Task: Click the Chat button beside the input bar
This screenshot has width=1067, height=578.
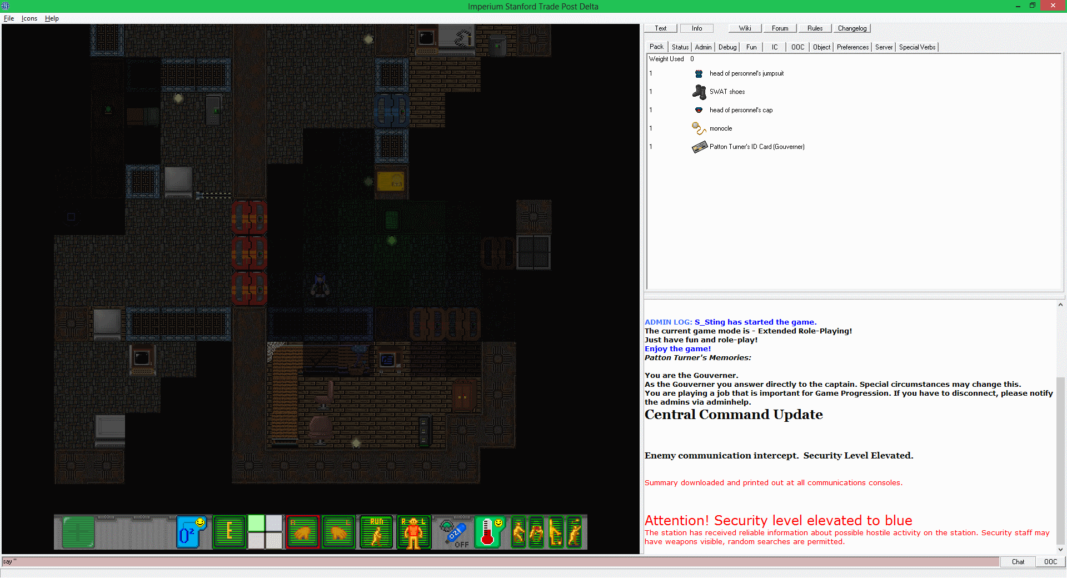Action: point(1018,562)
